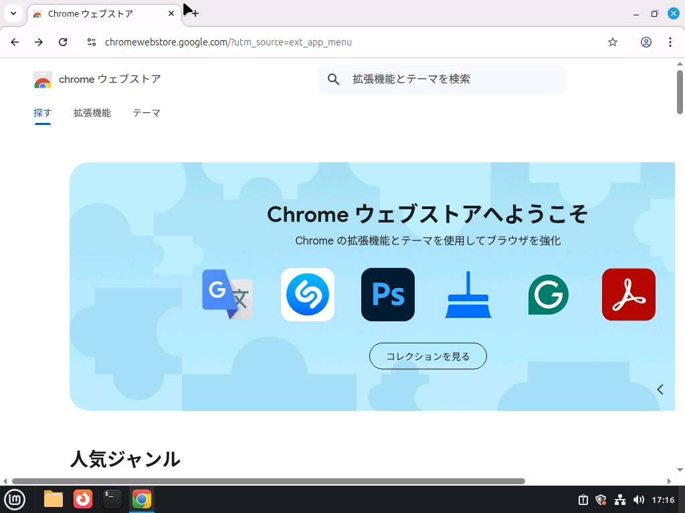
Task: Open the Grammarly extension icon
Action: coord(549,294)
